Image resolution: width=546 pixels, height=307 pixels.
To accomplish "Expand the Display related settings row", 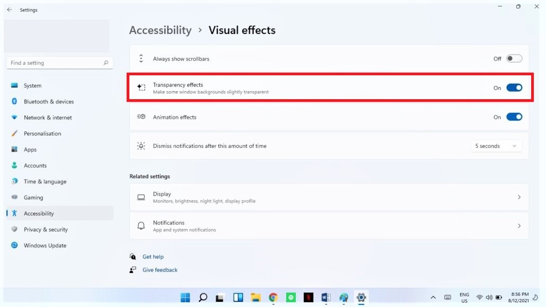I will (519, 197).
